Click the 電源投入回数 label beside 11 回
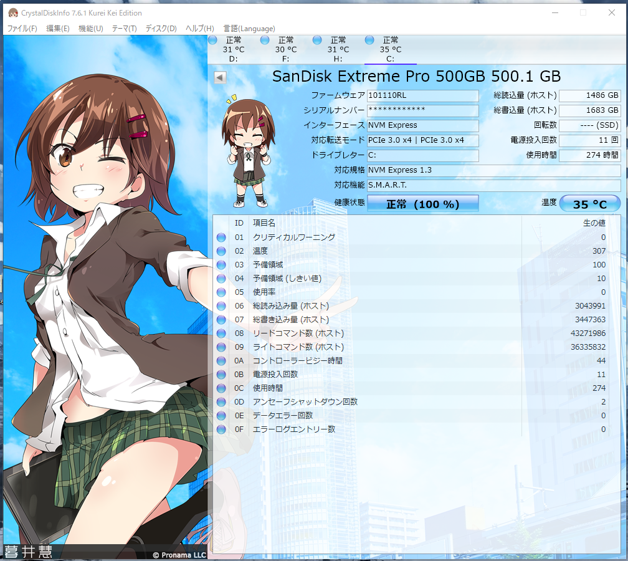This screenshot has height=561, width=628. tap(533, 140)
